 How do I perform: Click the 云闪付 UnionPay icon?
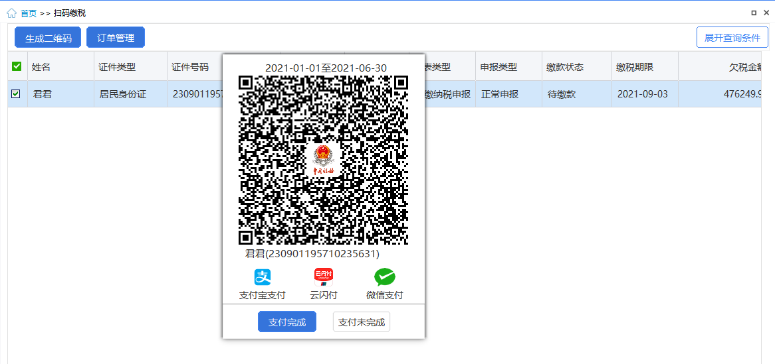[324, 277]
